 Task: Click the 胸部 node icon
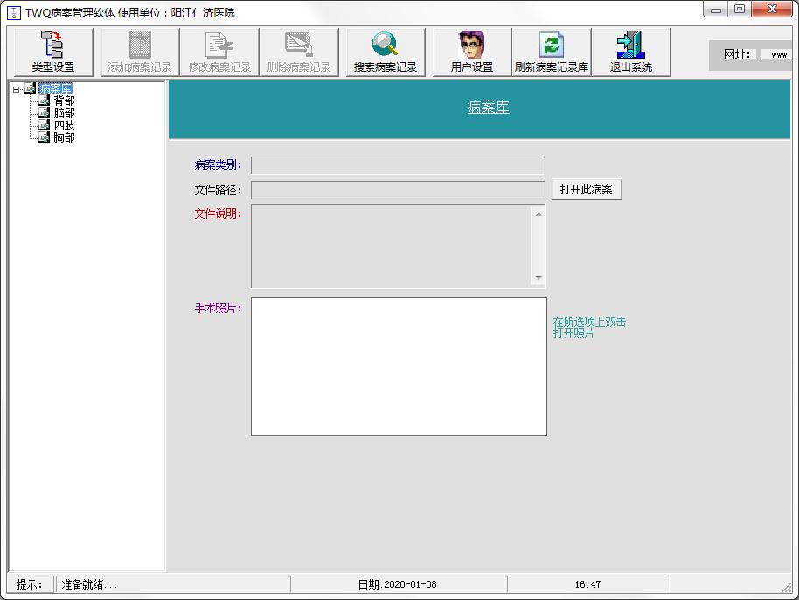(x=45, y=137)
